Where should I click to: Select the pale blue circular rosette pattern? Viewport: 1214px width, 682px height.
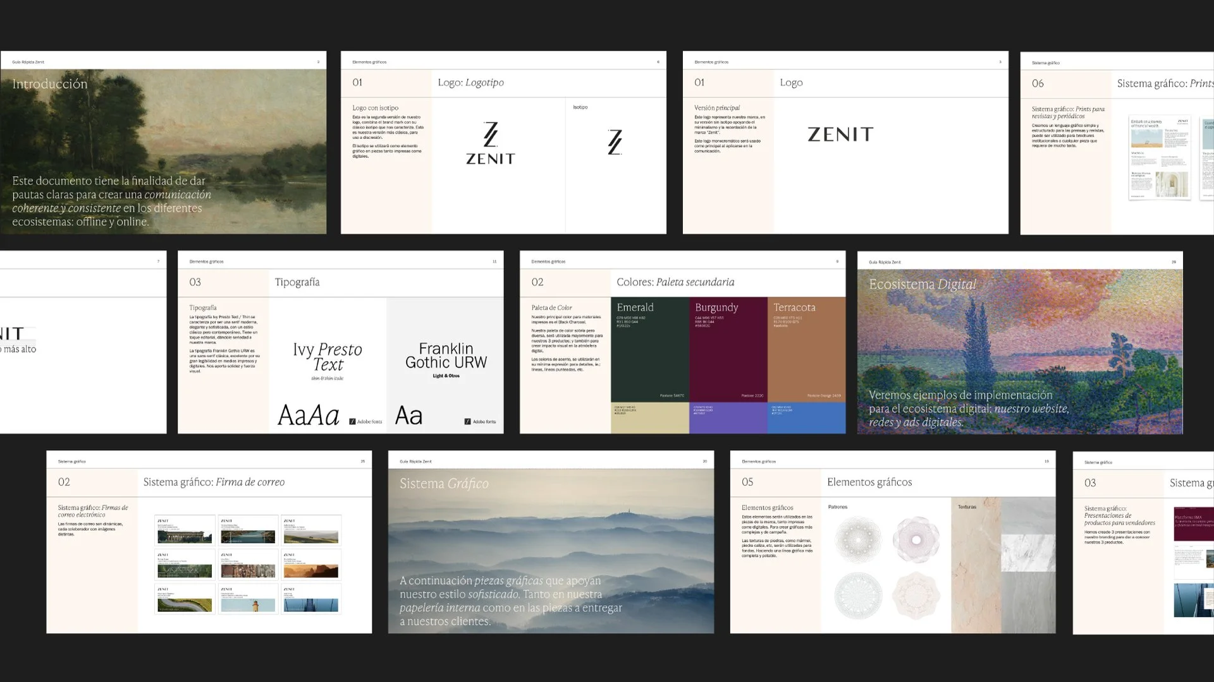coord(858,596)
